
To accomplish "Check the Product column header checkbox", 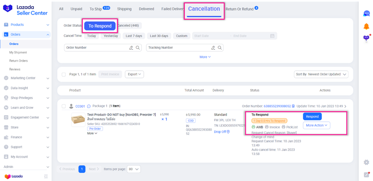I will tap(64, 90).
